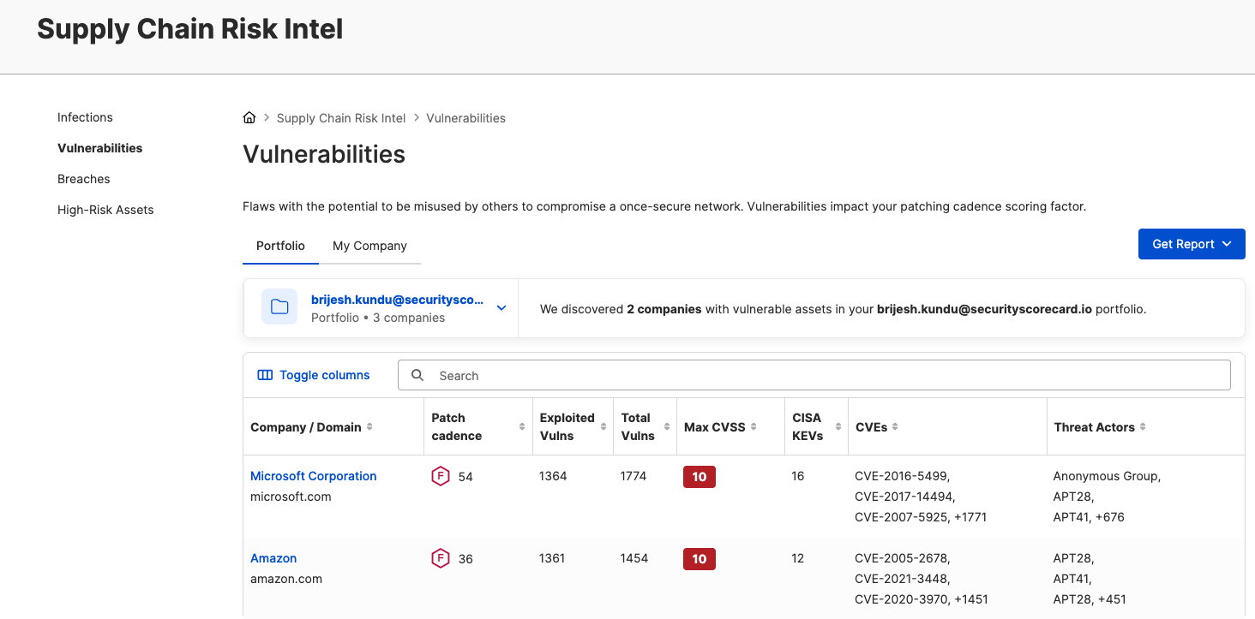Click Amazon's Max CVSS 10 badge
The image size is (1255, 619).
(x=700, y=559)
